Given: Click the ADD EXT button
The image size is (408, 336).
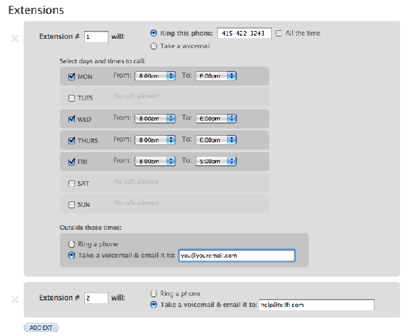Looking at the screenshot, I should pos(41,327).
